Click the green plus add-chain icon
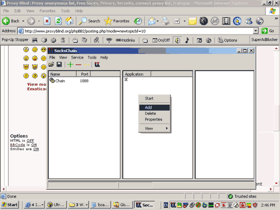This screenshot has width=280, height=210. coord(70,64)
